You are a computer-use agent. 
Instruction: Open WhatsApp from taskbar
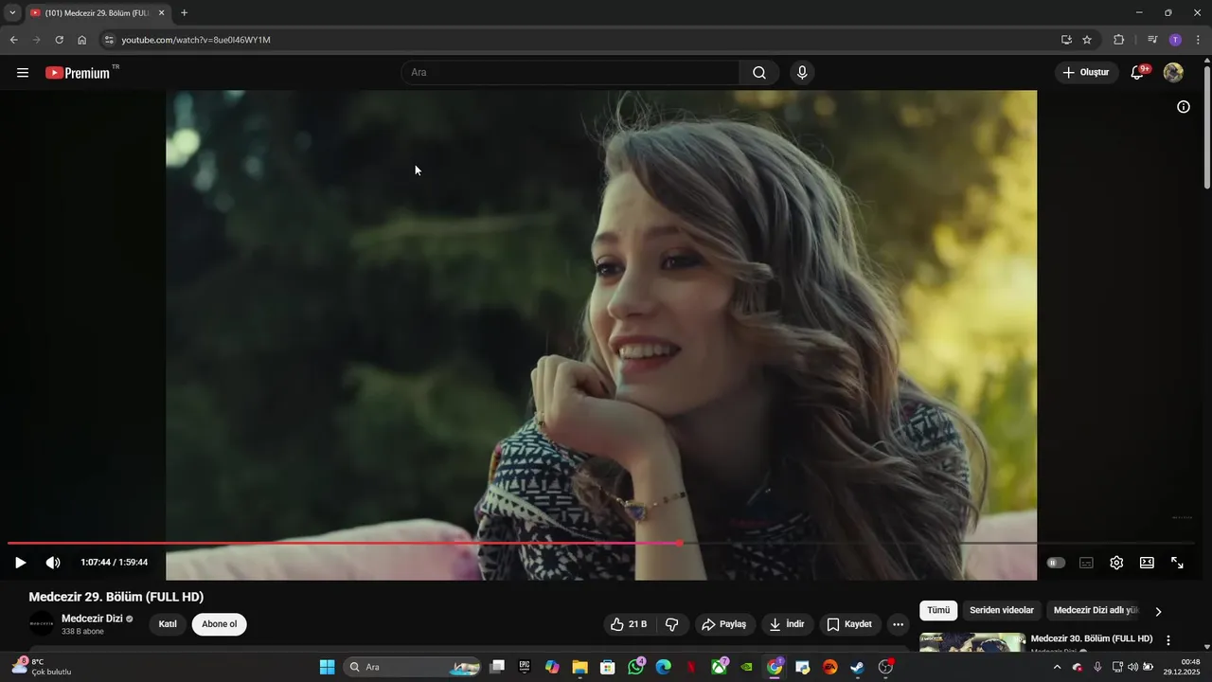coord(635,667)
